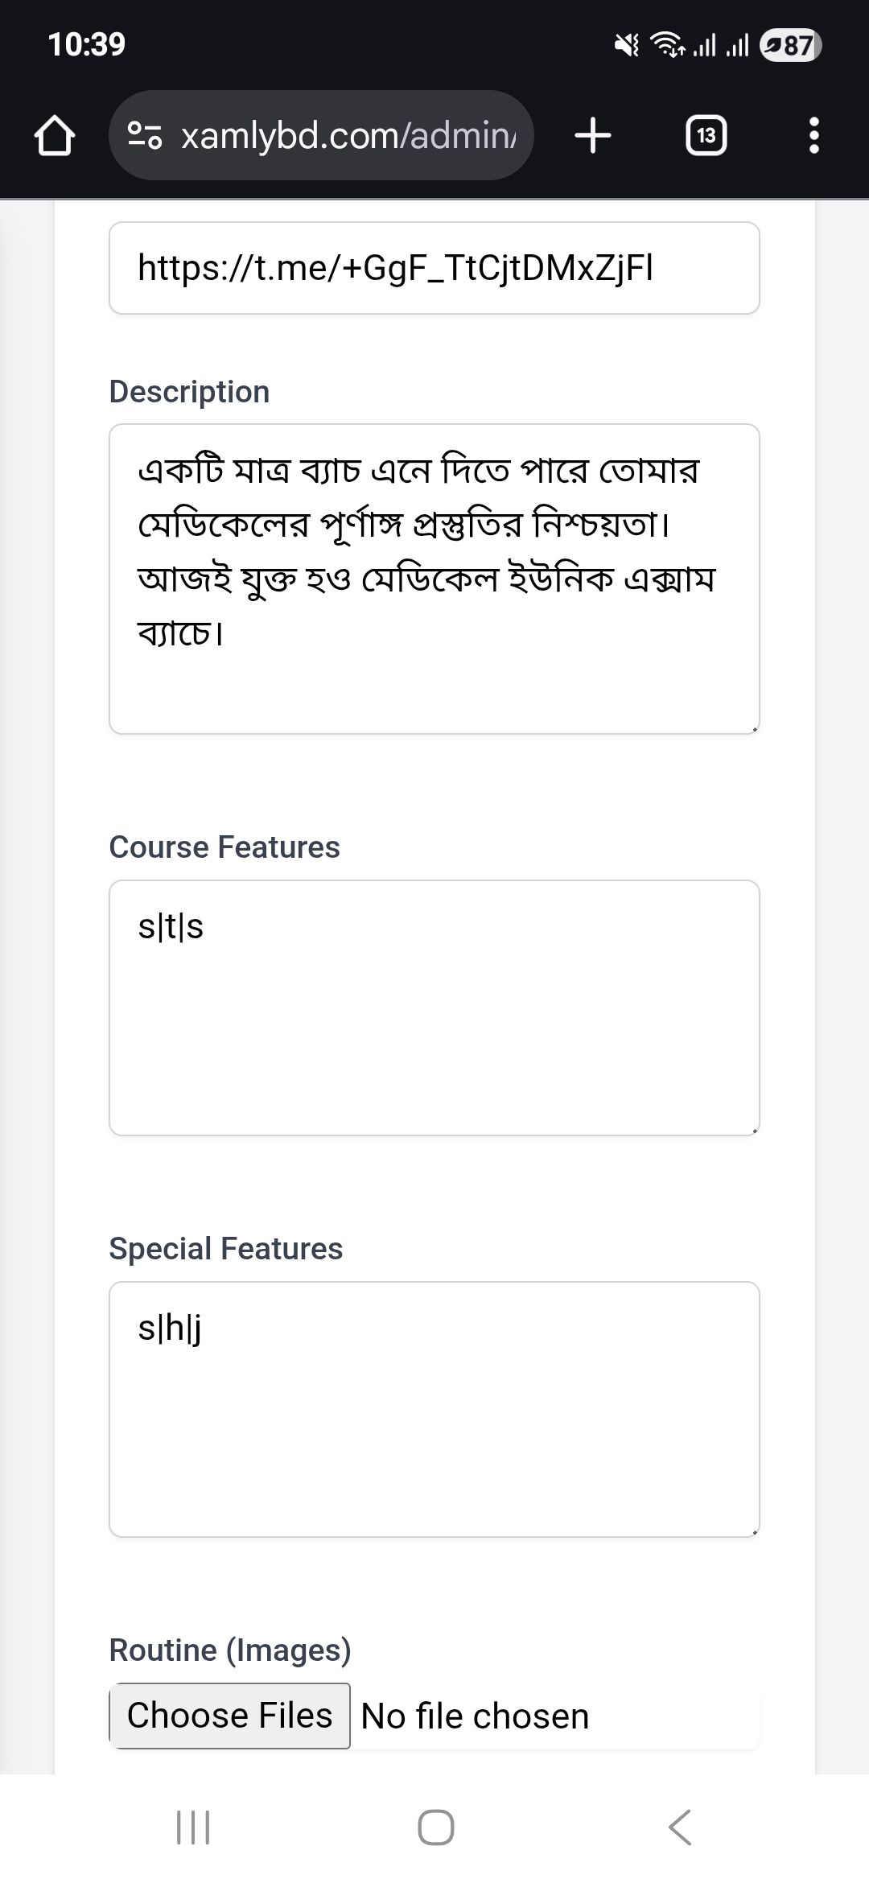Tap the battery indicator in status bar
Viewport: 869px width, 1883px height.
pyautogui.click(x=791, y=45)
